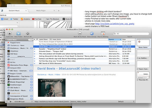
Task: Toggle unread dot for Kasador Neighbourhood item
Action: pos(34,49)
